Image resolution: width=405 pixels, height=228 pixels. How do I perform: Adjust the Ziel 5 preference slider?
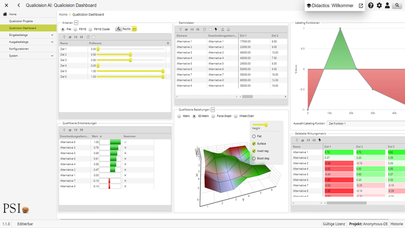(163, 71)
